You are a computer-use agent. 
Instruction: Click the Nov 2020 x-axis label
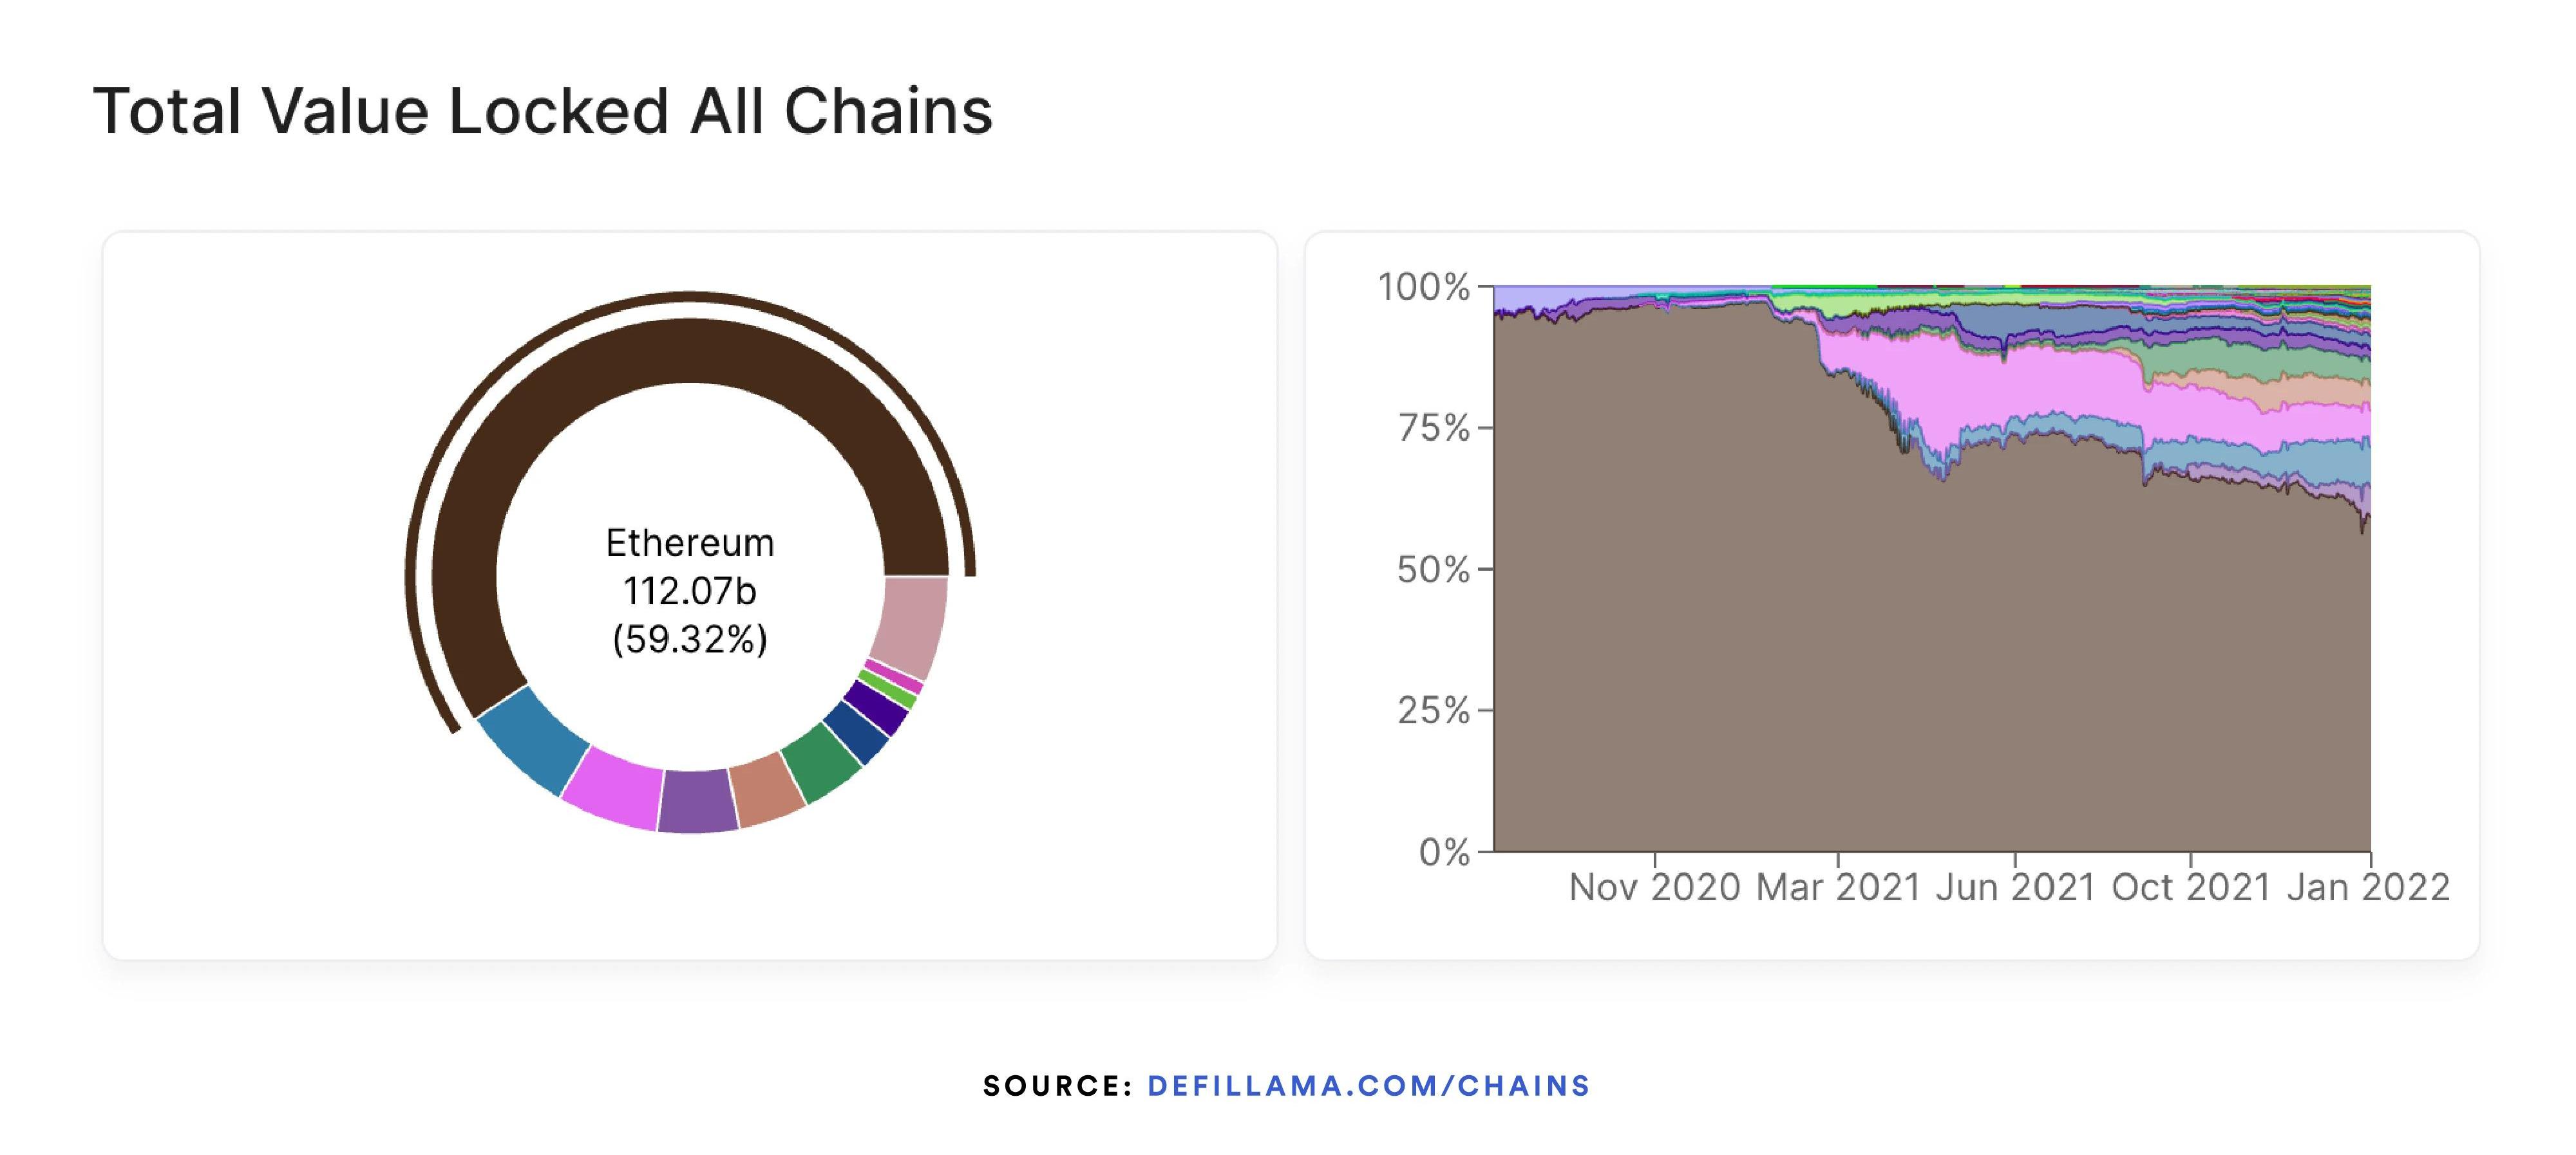point(1654,887)
